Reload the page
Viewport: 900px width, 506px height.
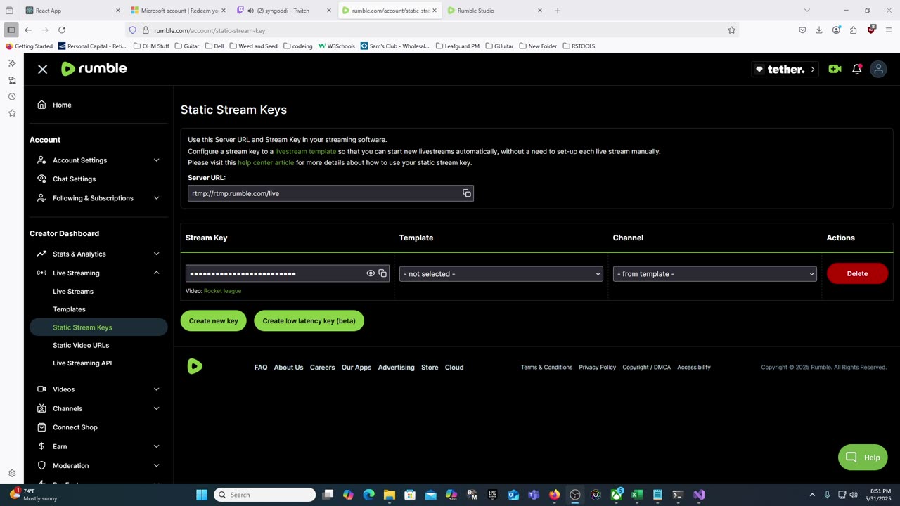[62, 30]
